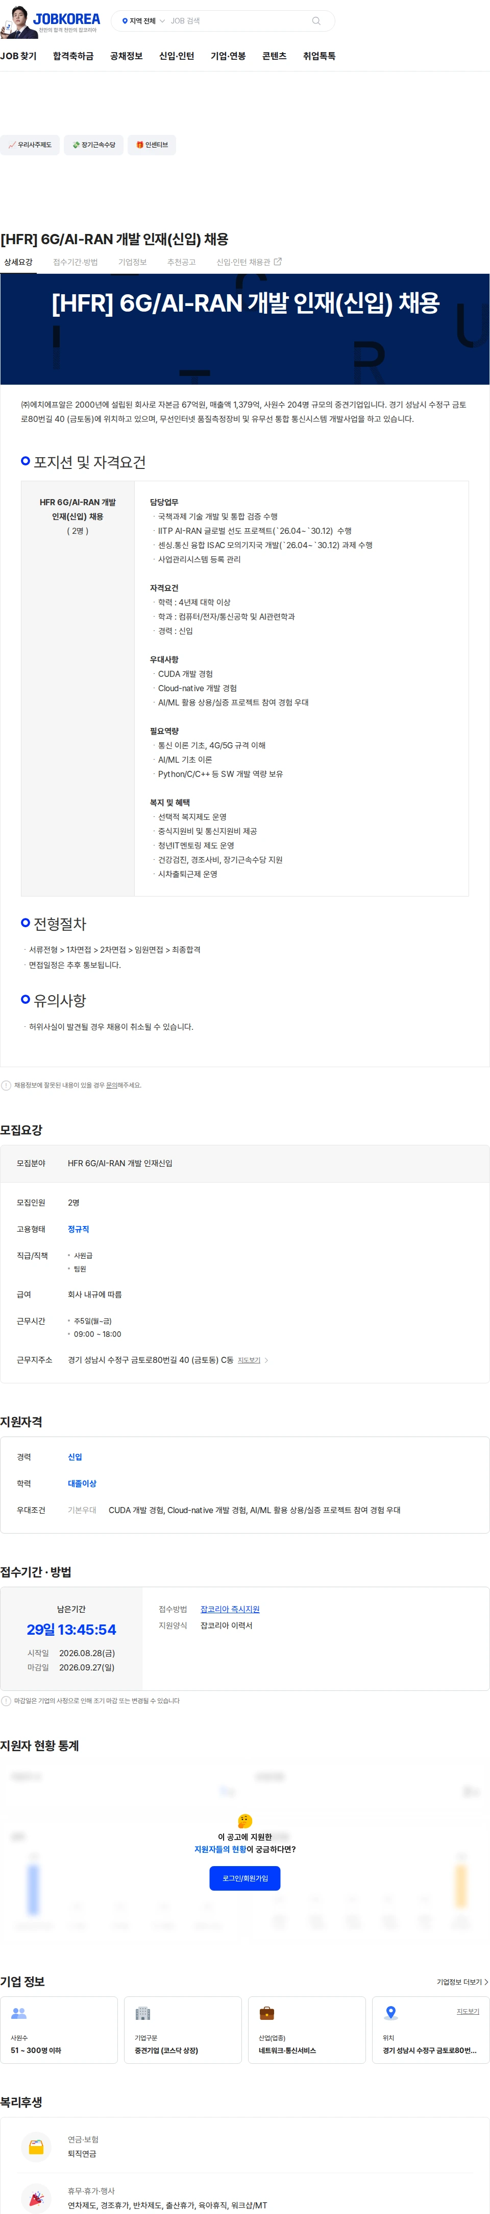Click the 기업구분 building icon
Image resolution: width=490 pixels, height=2214 pixels.
[142, 2013]
